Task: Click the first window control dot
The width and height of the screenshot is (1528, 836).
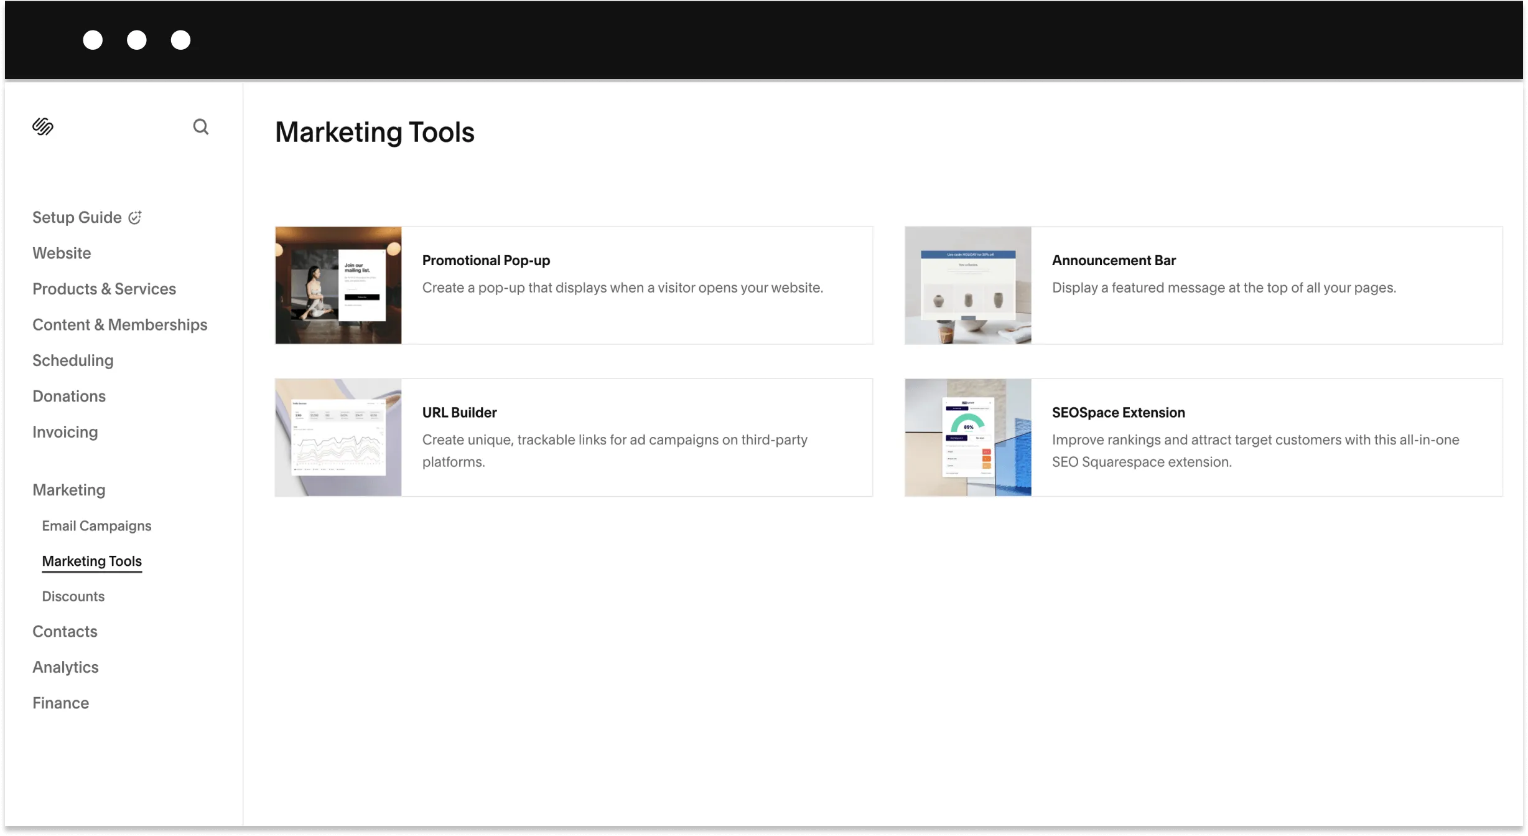Action: click(93, 40)
